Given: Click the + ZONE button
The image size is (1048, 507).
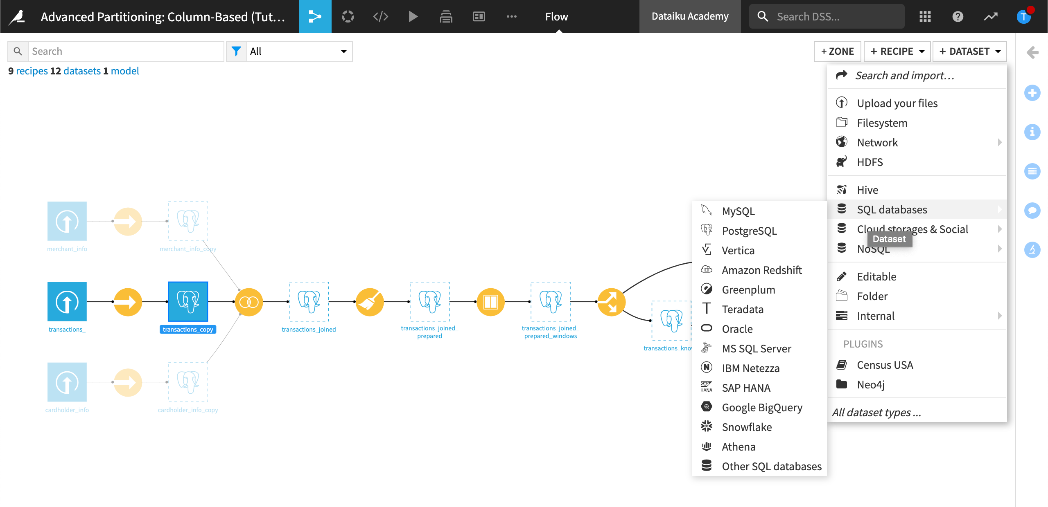Looking at the screenshot, I should point(838,51).
